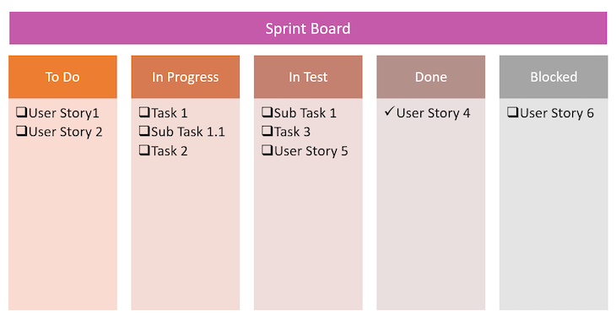The height and width of the screenshot is (320, 616).
Task: Tick the Task 1 checkbox
Action: pos(144,112)
